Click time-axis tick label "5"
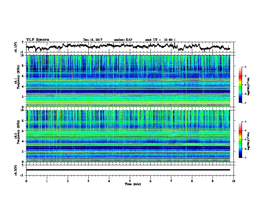This screenshot has width=263, height=203. pyautogui.click(x=130, y=181)
